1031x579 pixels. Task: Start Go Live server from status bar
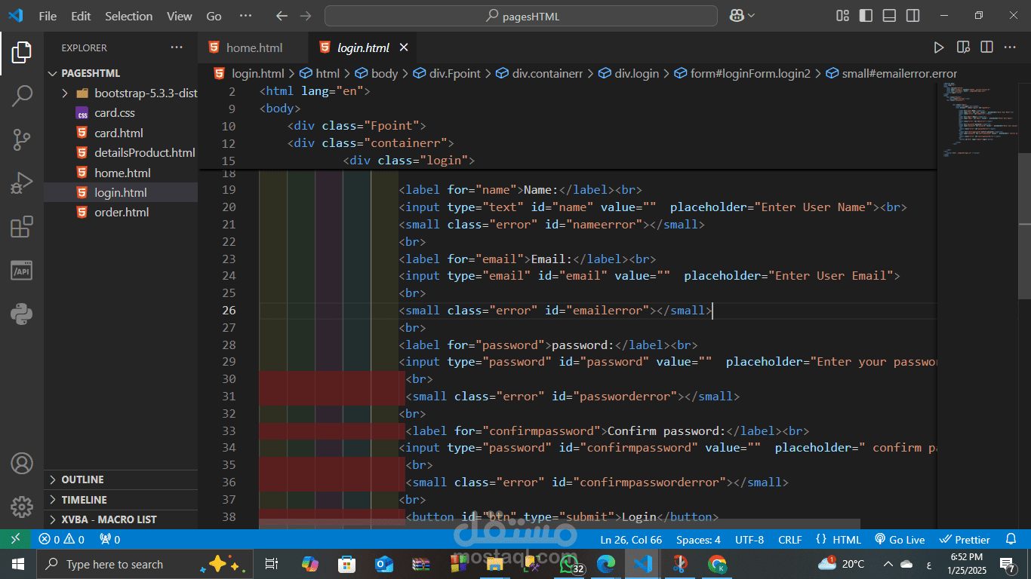(x=900, y=540)
